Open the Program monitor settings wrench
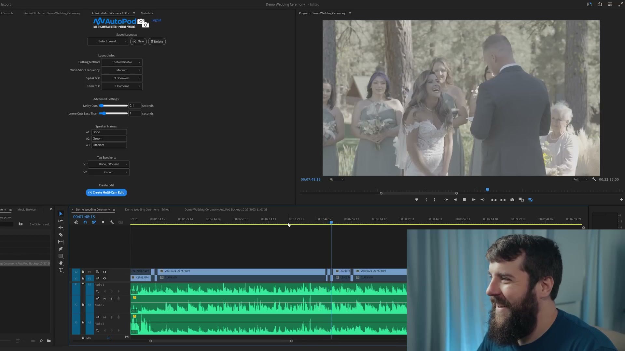This screenshot has height=351, width=625. (x=594, y=179)
